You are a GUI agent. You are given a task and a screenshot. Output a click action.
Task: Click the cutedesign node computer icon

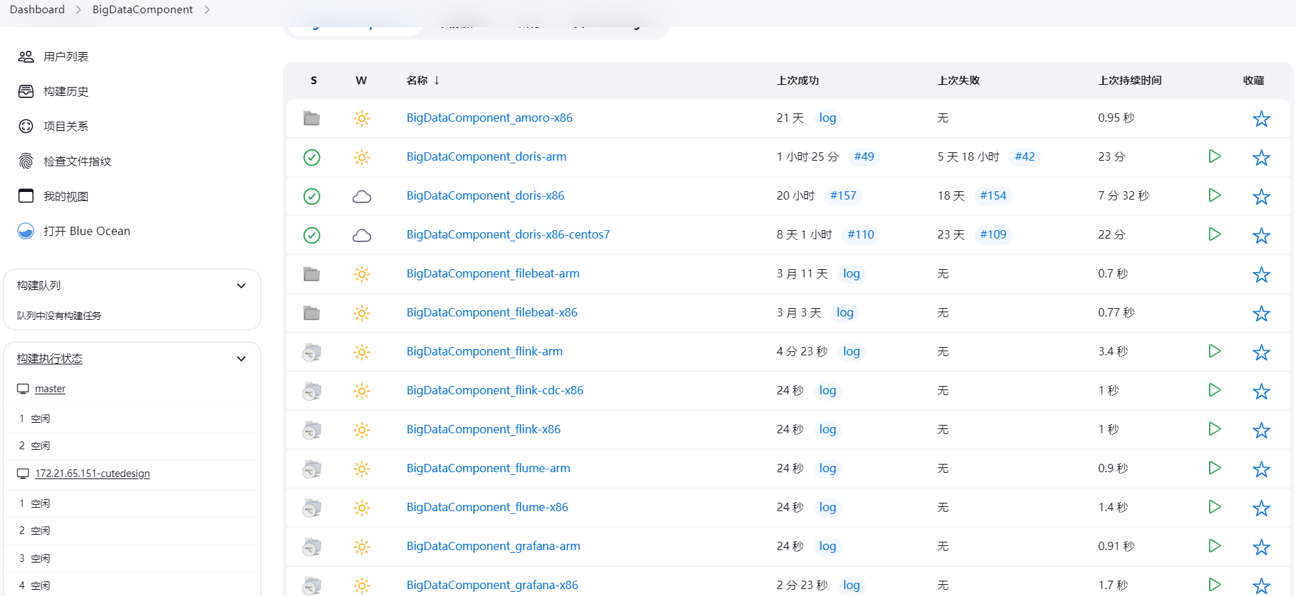(x=23, y=474)
